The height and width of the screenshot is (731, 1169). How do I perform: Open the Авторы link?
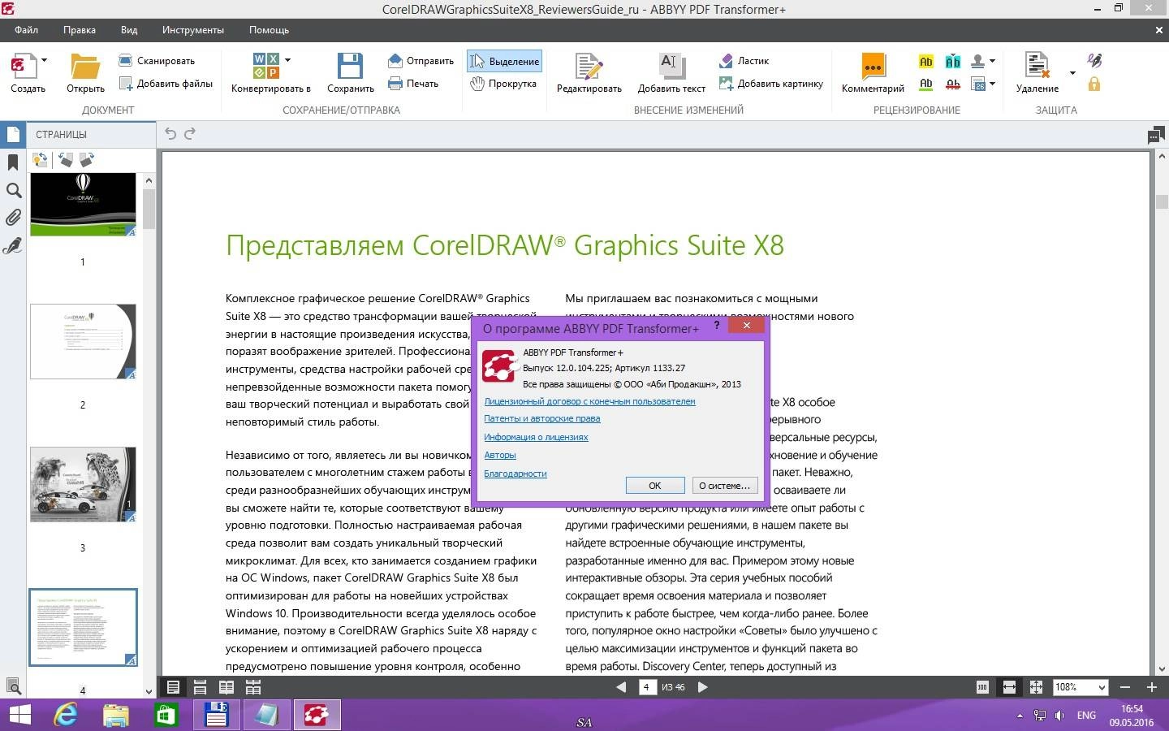(500, 455)
